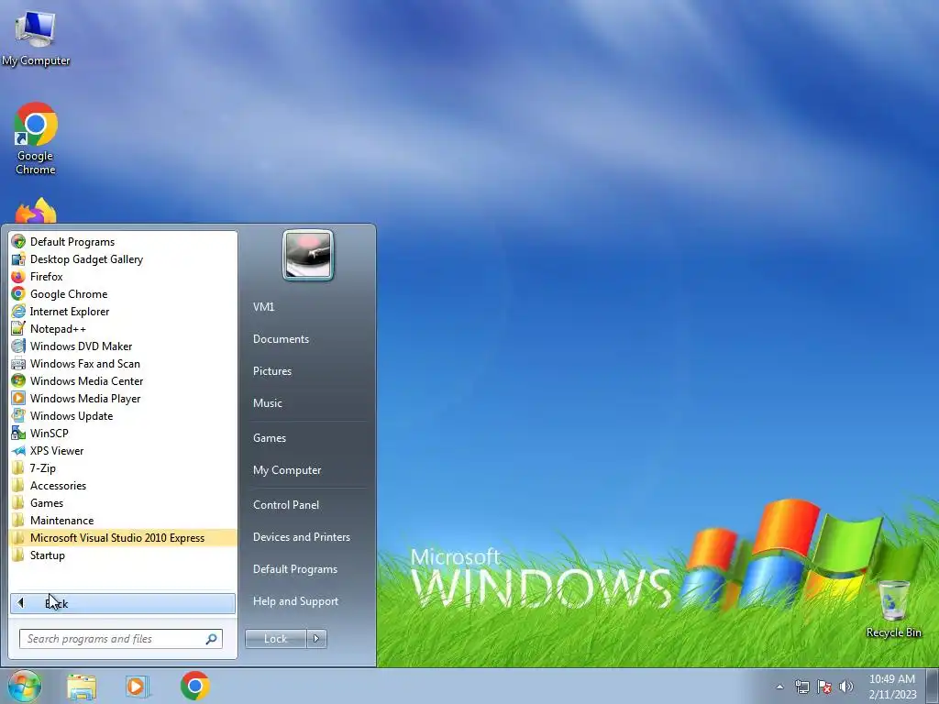
Task: Open VM1 user folder link
Action: coord(263,306)
